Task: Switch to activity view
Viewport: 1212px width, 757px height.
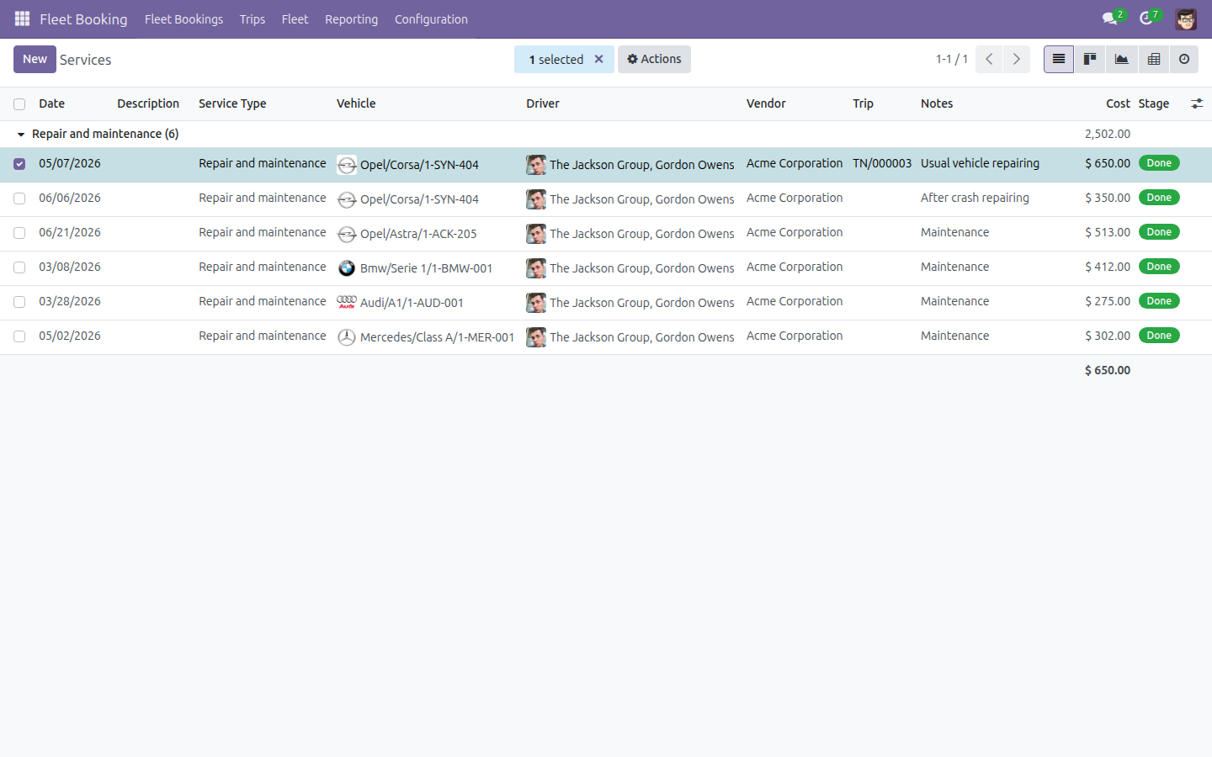Action: coord(1184,59)
